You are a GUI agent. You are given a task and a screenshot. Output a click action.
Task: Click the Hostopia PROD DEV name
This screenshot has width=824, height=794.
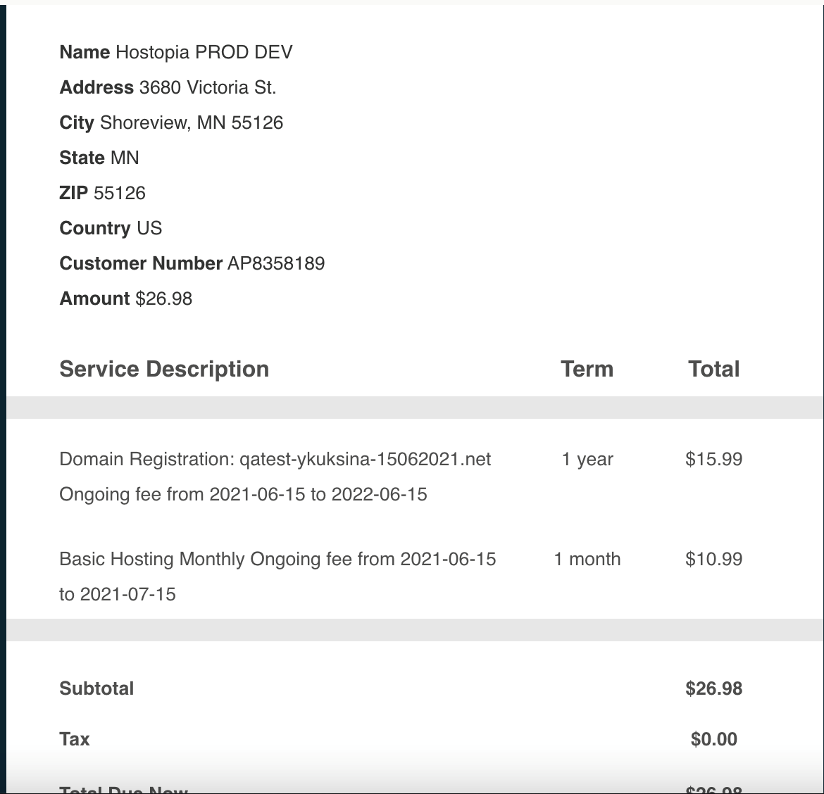click(204, 53)
